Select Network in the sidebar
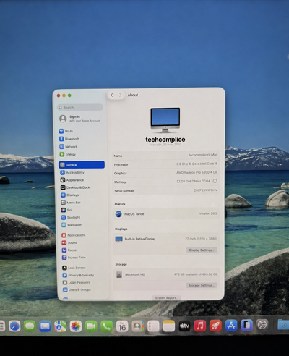This screenshot has height=356, width=289. click(x=82, y=147)
